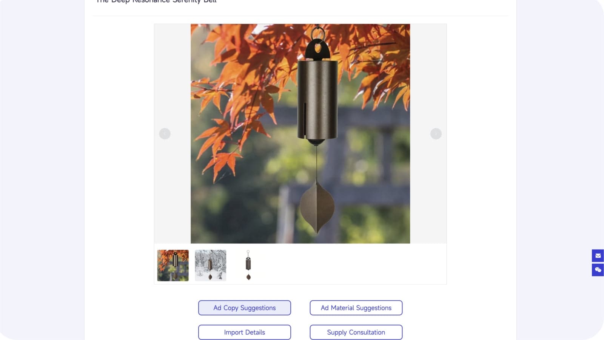Click the empty thumbnail strip right of thumbnails
The width and height of the screenshot is (604, 340).
tap(355, 265)
